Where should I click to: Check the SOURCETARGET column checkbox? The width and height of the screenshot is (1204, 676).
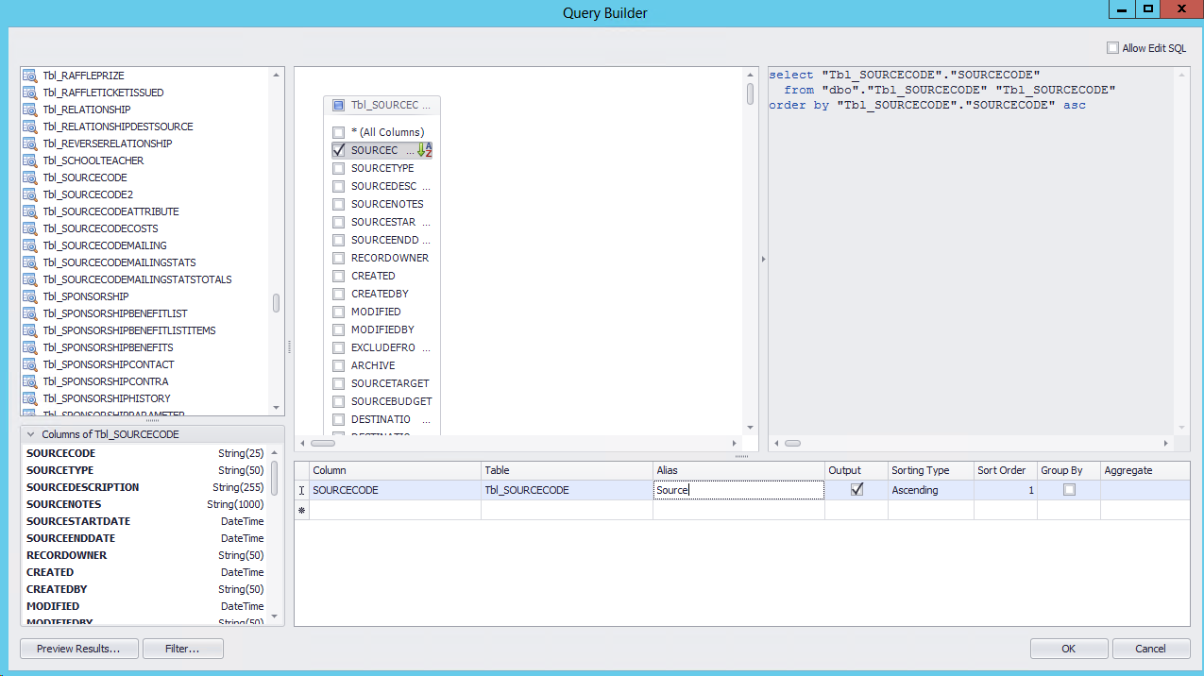(338, 383)
